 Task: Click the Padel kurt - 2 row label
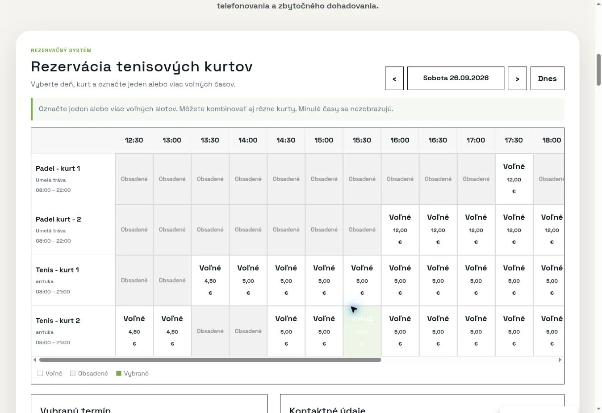(x=73, y=230)
